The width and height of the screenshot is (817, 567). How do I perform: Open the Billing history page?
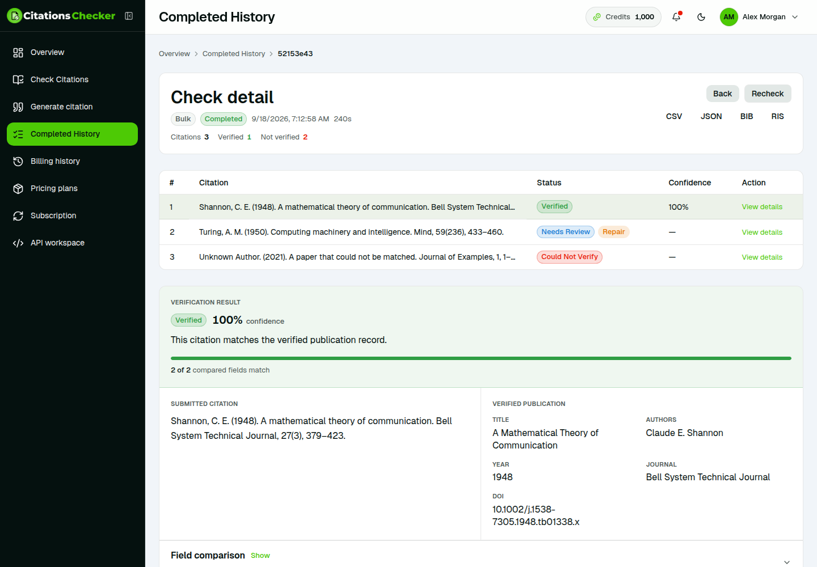(x=72, y=161)
